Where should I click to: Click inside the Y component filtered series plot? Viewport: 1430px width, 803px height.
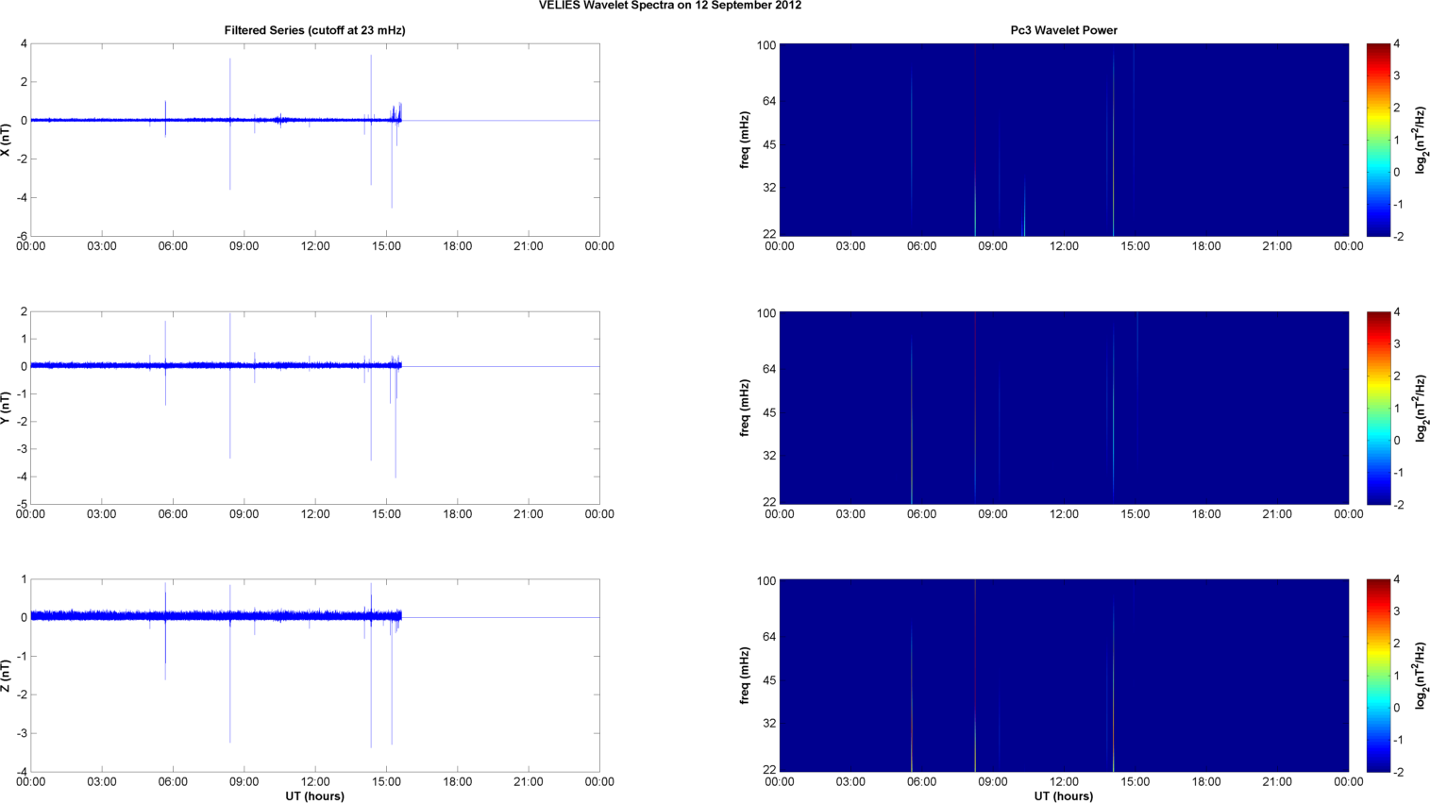[314, 408]
